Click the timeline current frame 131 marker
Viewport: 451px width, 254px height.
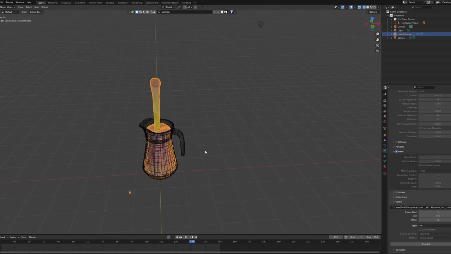(x=192, y=242)
